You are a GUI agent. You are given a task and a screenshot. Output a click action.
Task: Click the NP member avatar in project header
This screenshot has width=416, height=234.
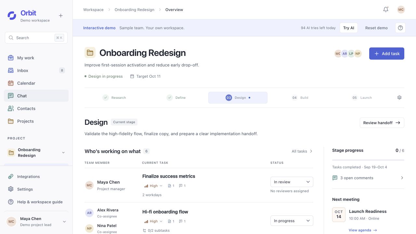coord(358,54)
